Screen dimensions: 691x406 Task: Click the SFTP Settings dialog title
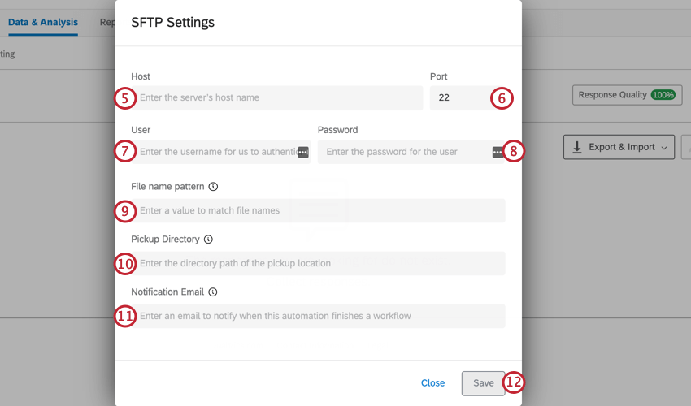(173, 23)
